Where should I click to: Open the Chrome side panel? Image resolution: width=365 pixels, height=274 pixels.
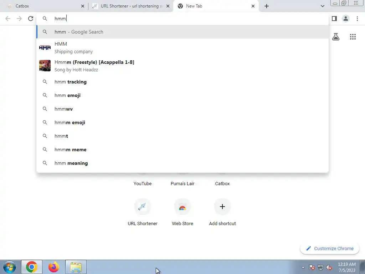coord(334,19)
